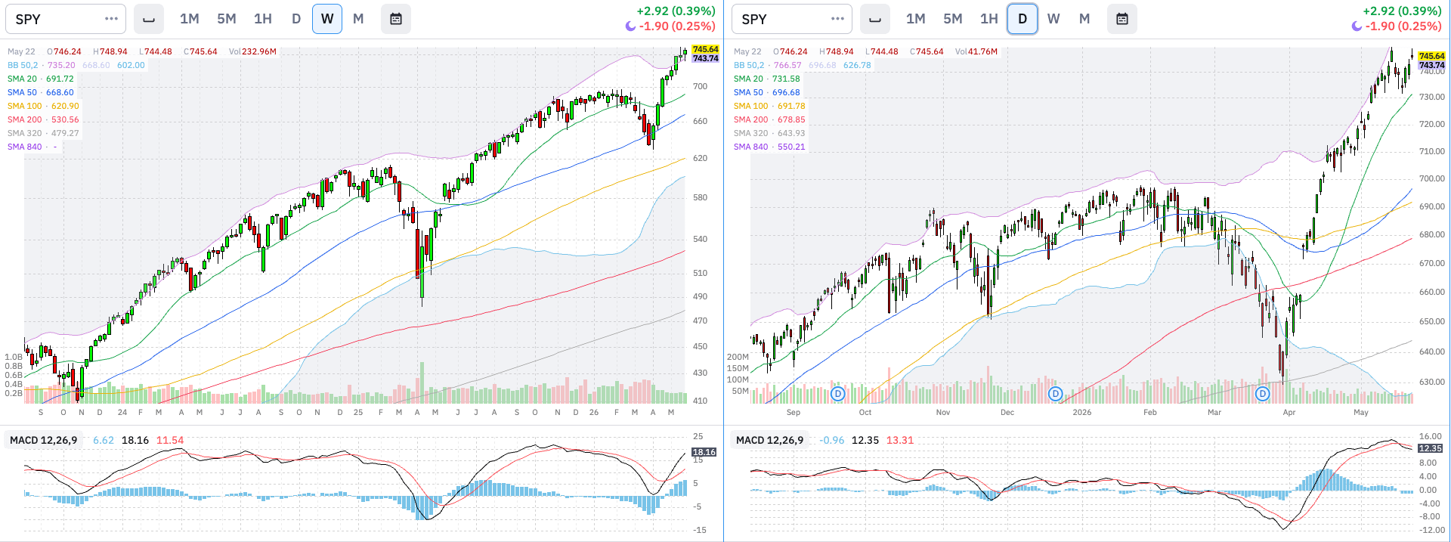This screenshot has width=1451, height=542.
Task: Select the 1M timeframe in right chart
Action: (x=916, y=19)
